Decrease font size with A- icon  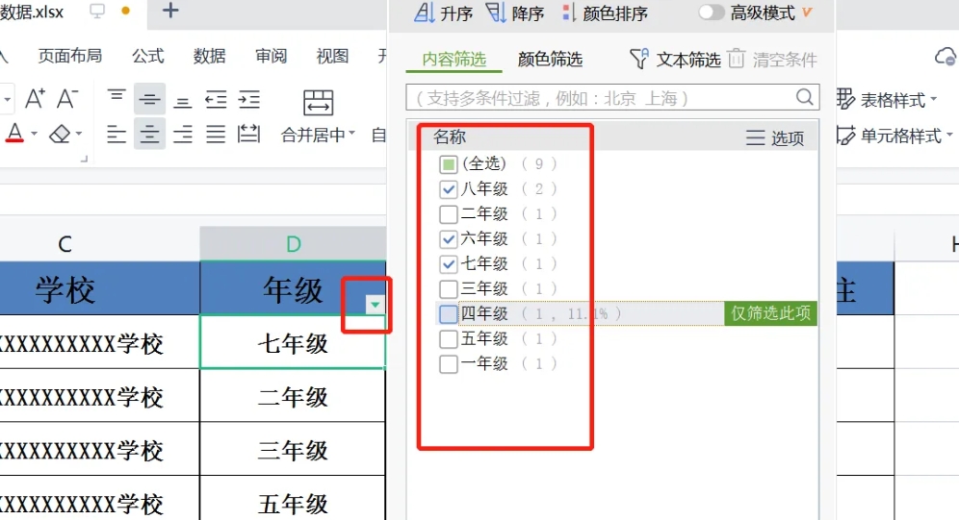(67, 98)
